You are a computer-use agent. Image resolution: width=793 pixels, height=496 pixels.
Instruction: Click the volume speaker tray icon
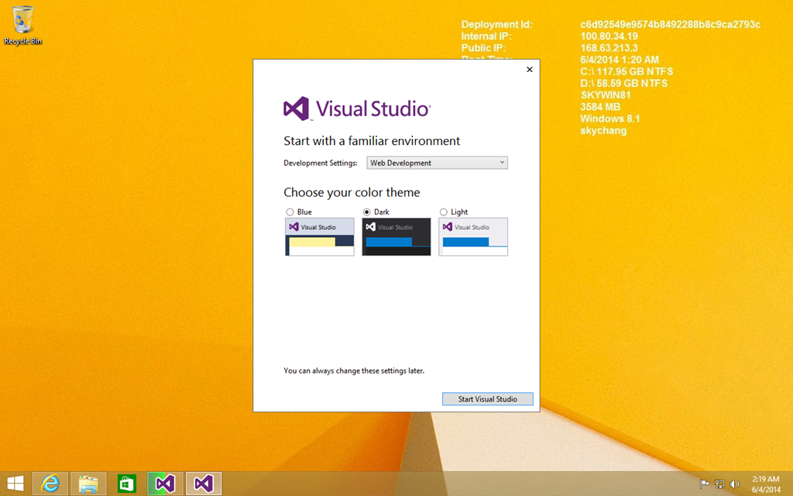click(735, 484)
